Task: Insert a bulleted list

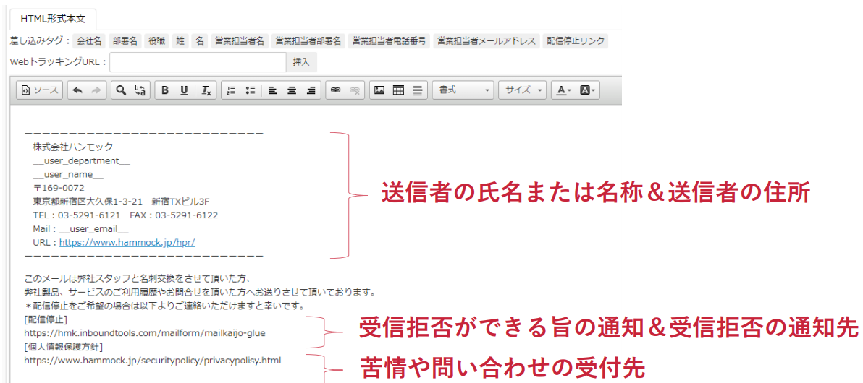Action: [250, 90]
